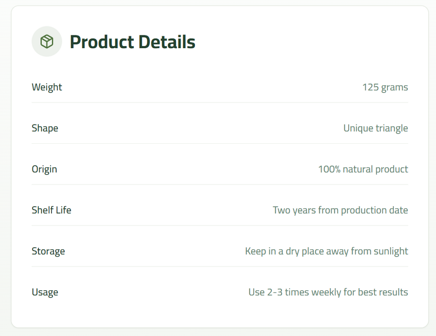This screenshot has height=336, width=436.
Task: Click the dry place storage instruction text
Action: 326,251
